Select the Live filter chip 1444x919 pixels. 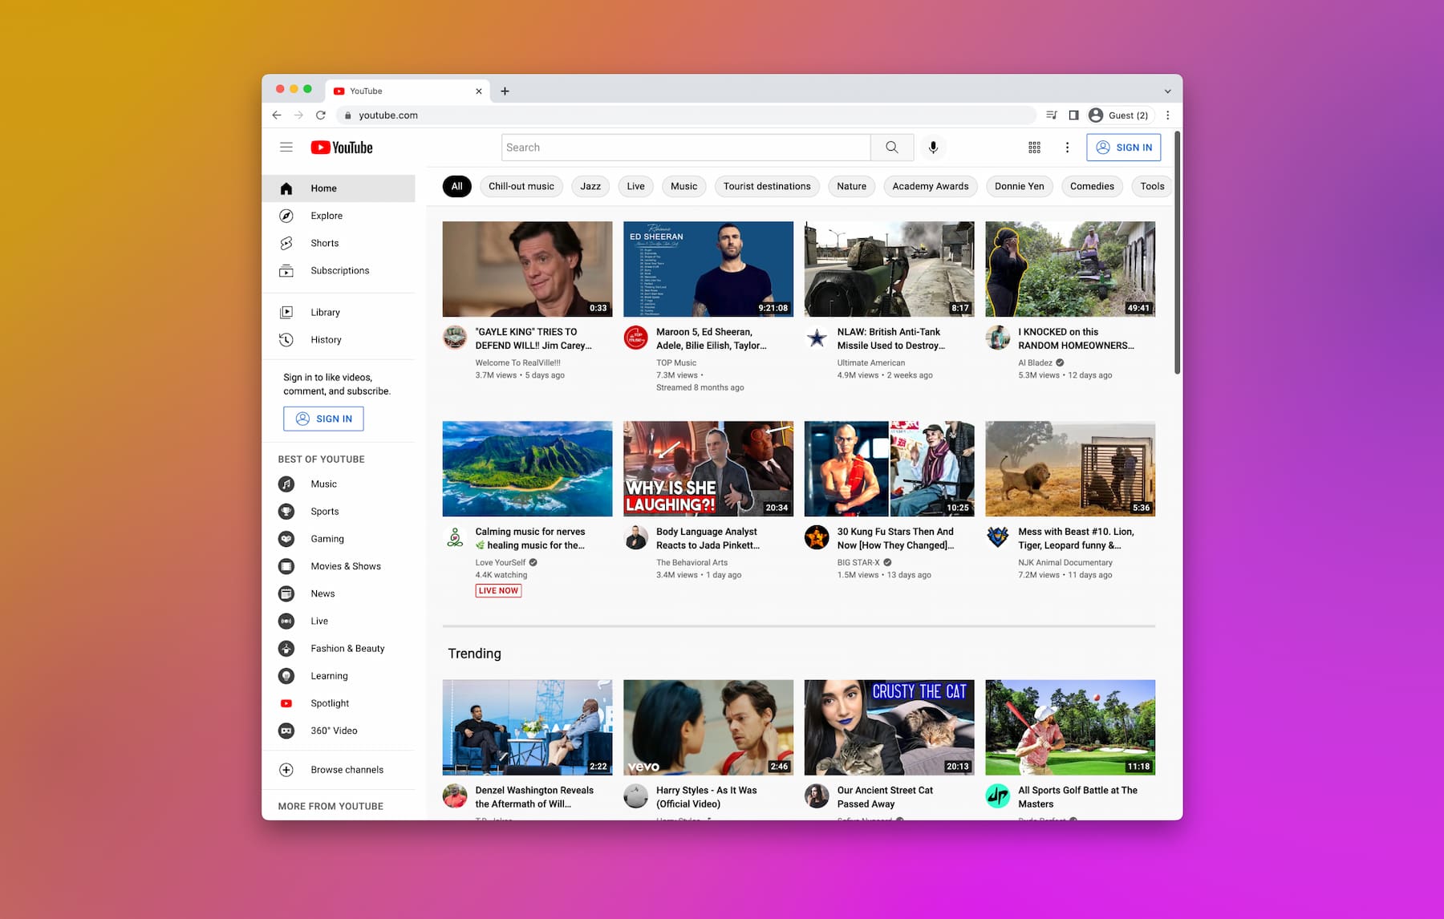point(635,186)
